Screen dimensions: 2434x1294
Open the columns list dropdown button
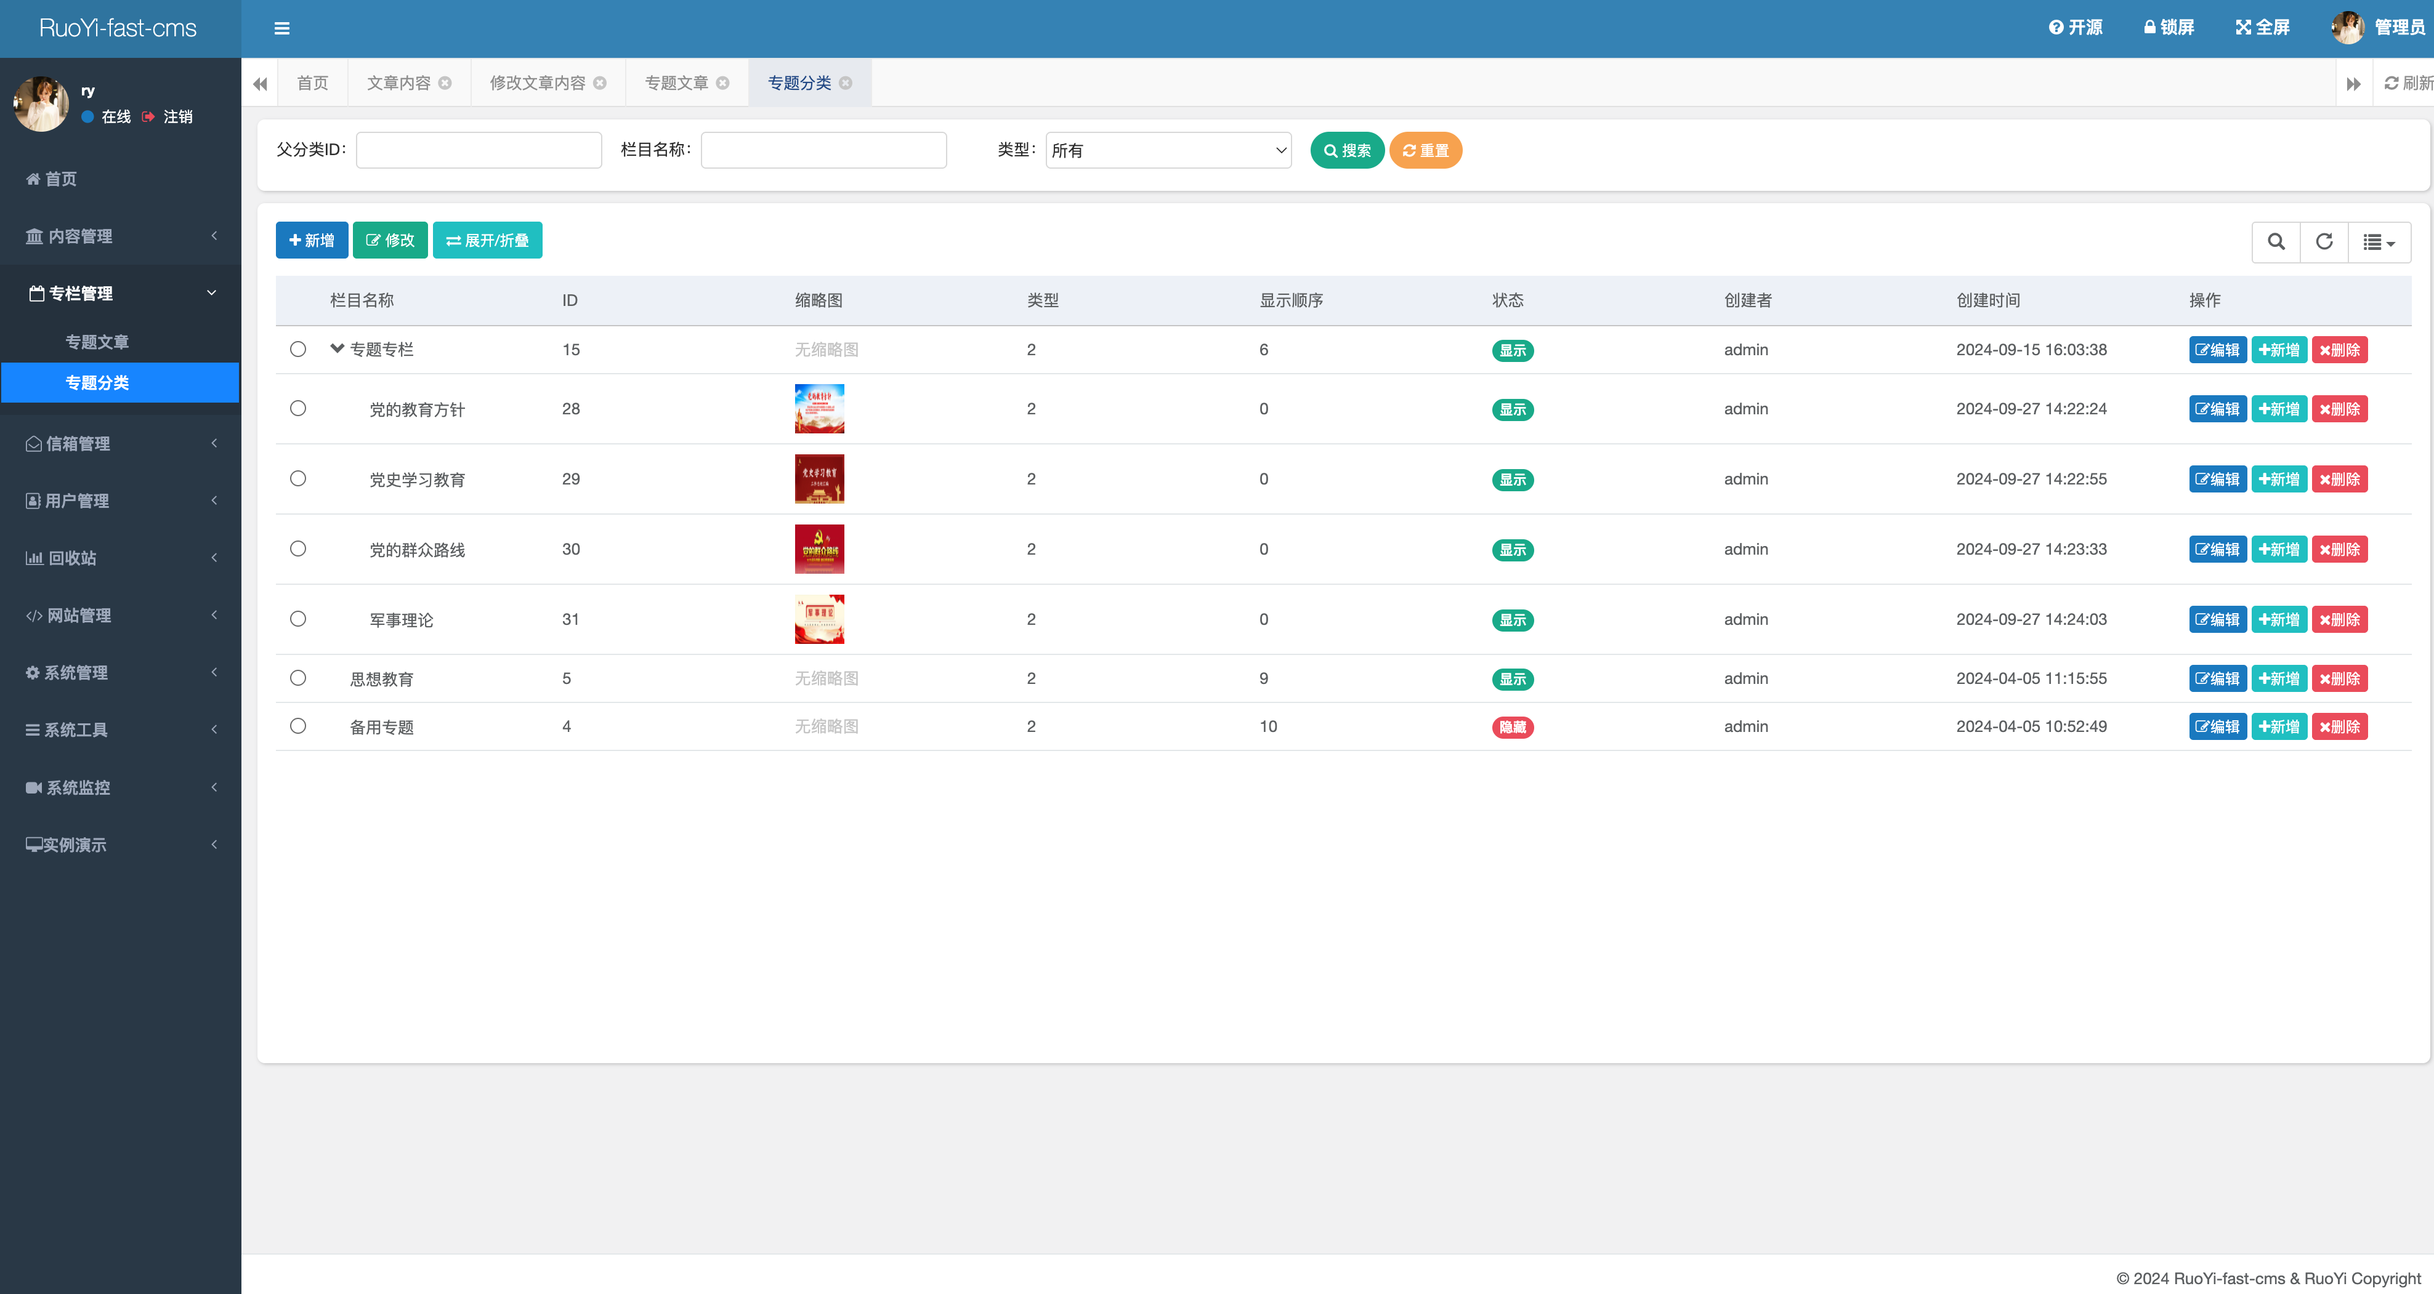click(x=2378, y=242)
